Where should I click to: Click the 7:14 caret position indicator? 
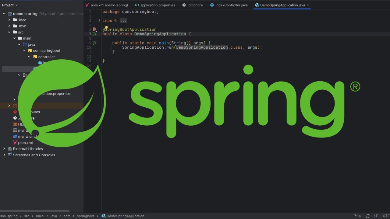(x=357, y=216)
